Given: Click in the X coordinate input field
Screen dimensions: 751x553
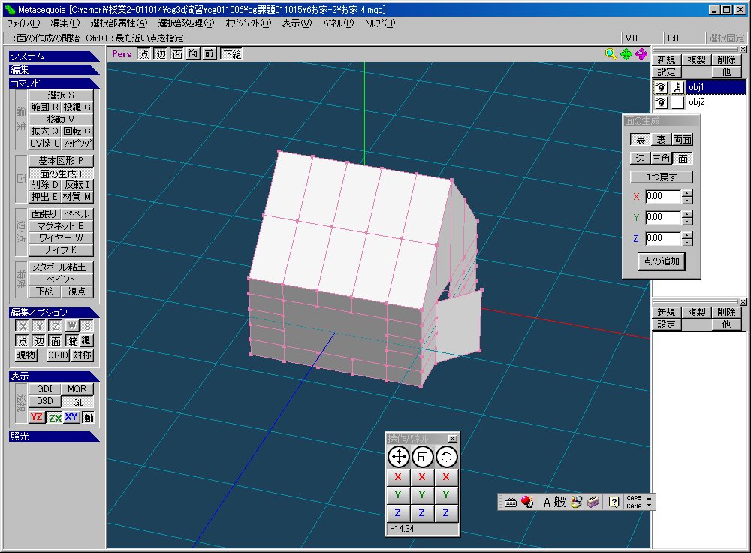Looking at the screenshot, I should point(663,196).
